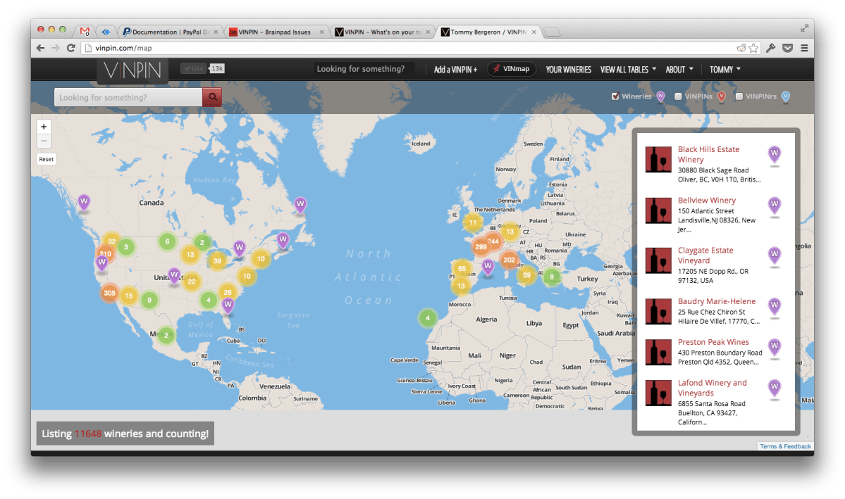The image size is (845, 499).
Task: Open Bellview Winery link
Action: [706, 201]
